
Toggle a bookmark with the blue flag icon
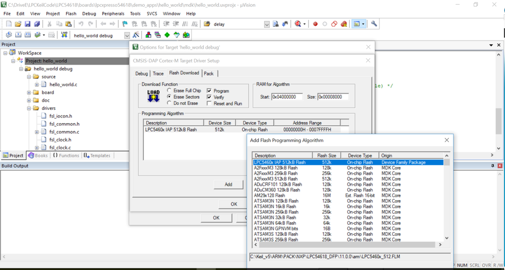(x=125, y=24)
